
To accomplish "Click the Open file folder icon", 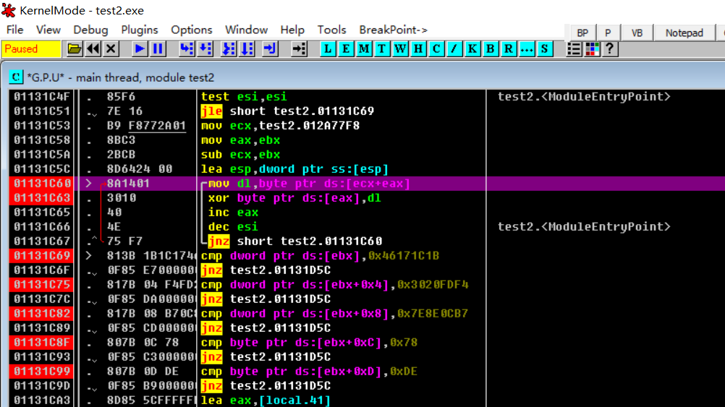I will click(74, 49).
